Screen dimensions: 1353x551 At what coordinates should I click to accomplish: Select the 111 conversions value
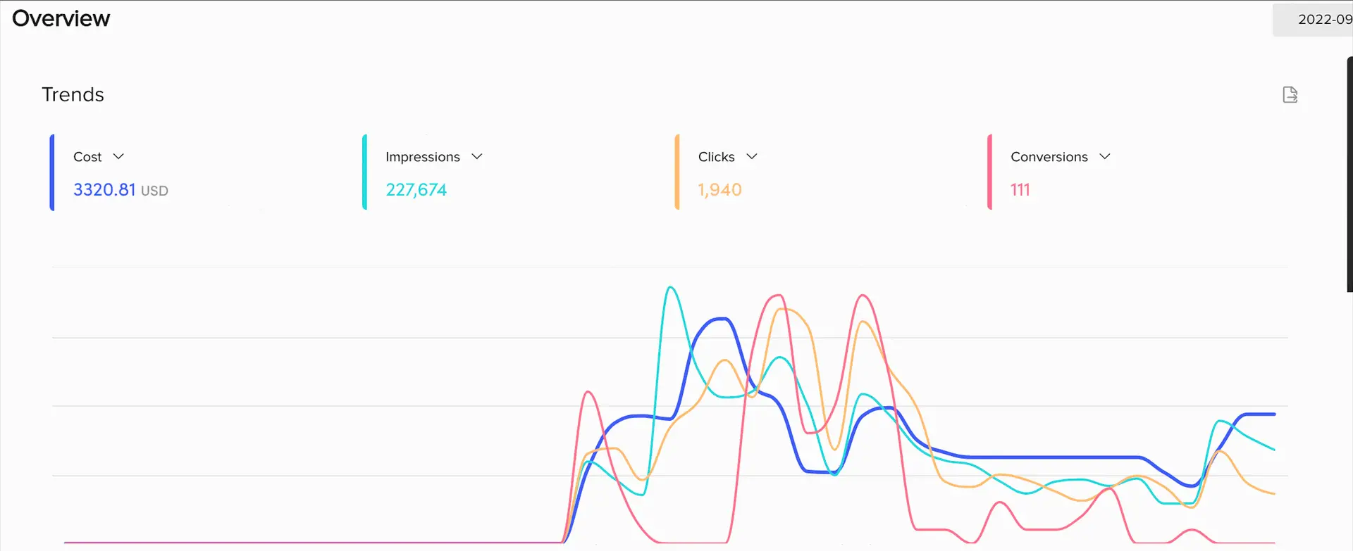point(1020,190)
